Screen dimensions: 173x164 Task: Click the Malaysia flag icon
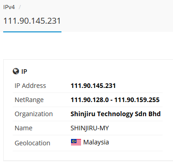(76, 142)
